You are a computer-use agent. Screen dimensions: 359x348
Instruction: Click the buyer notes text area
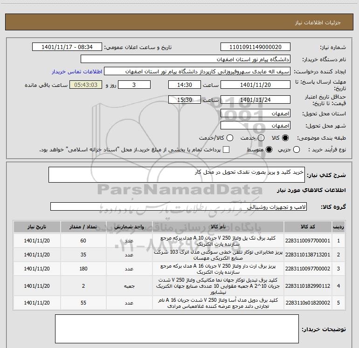coord(177,329)
